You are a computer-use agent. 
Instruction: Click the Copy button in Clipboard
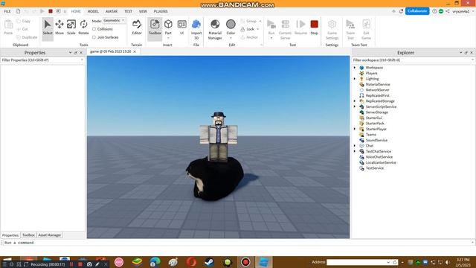(24, 22)
